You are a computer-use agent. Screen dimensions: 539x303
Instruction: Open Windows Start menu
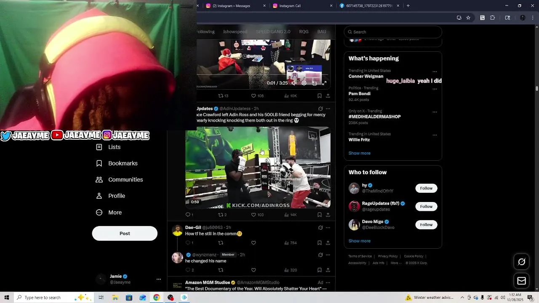(x=7, y=298)
